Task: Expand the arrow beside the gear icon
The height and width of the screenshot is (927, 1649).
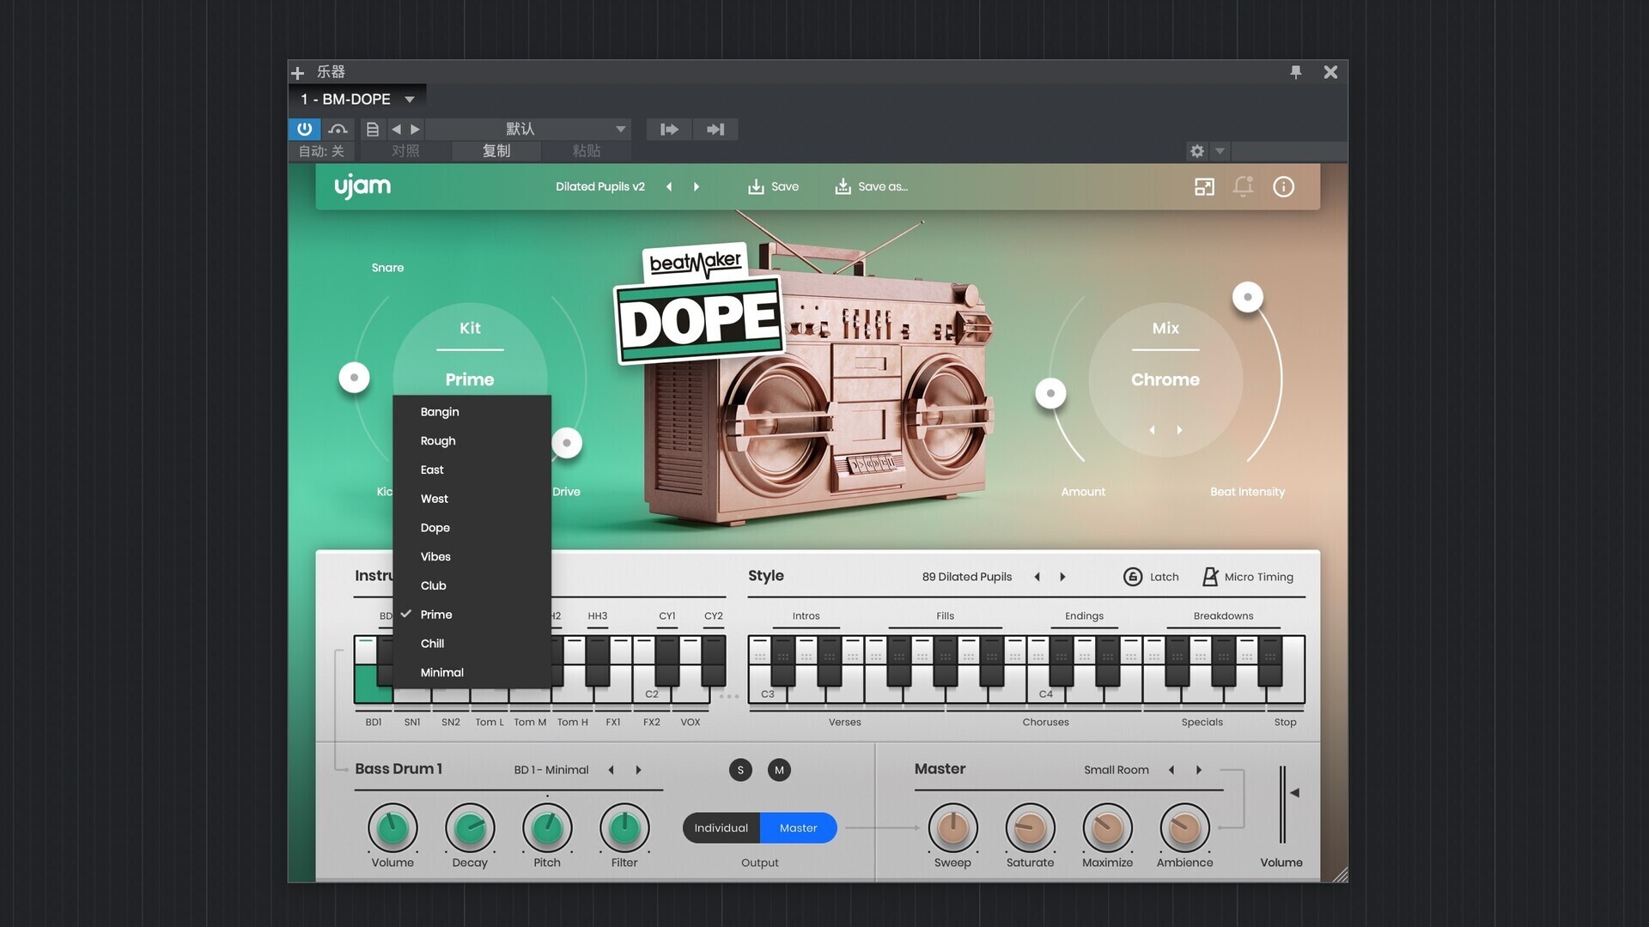Action: [1220, 151]
